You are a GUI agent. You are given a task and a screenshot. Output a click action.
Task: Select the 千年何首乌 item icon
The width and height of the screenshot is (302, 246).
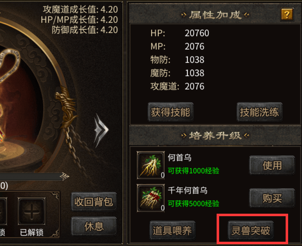click(x=151, y=198)
